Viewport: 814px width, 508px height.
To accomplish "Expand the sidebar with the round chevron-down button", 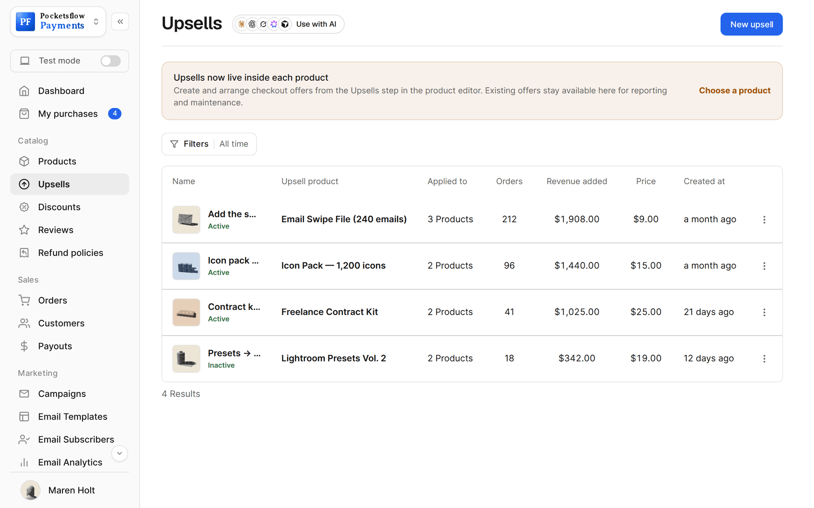I will pos(119,453).
